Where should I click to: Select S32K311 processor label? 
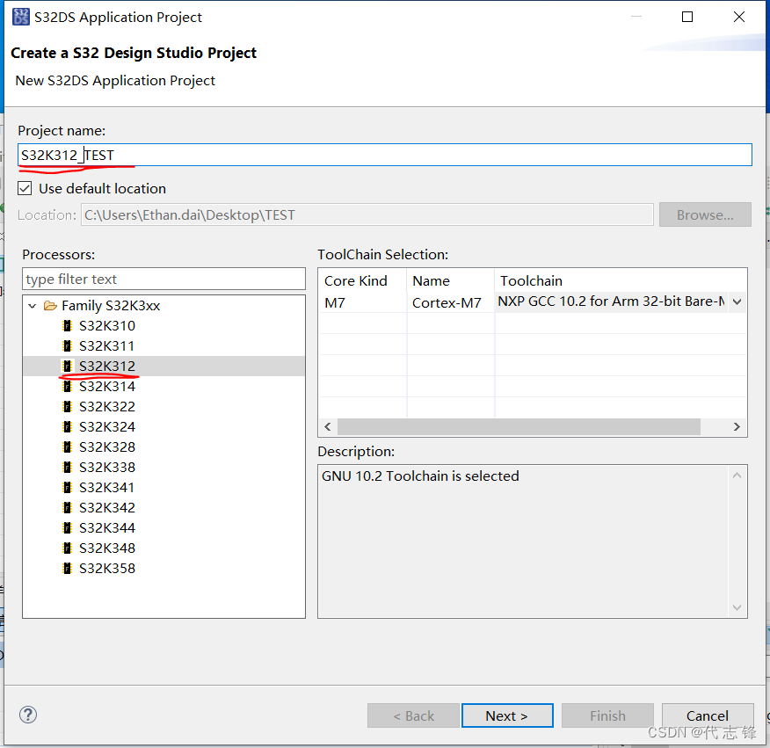tap(107, 345)
